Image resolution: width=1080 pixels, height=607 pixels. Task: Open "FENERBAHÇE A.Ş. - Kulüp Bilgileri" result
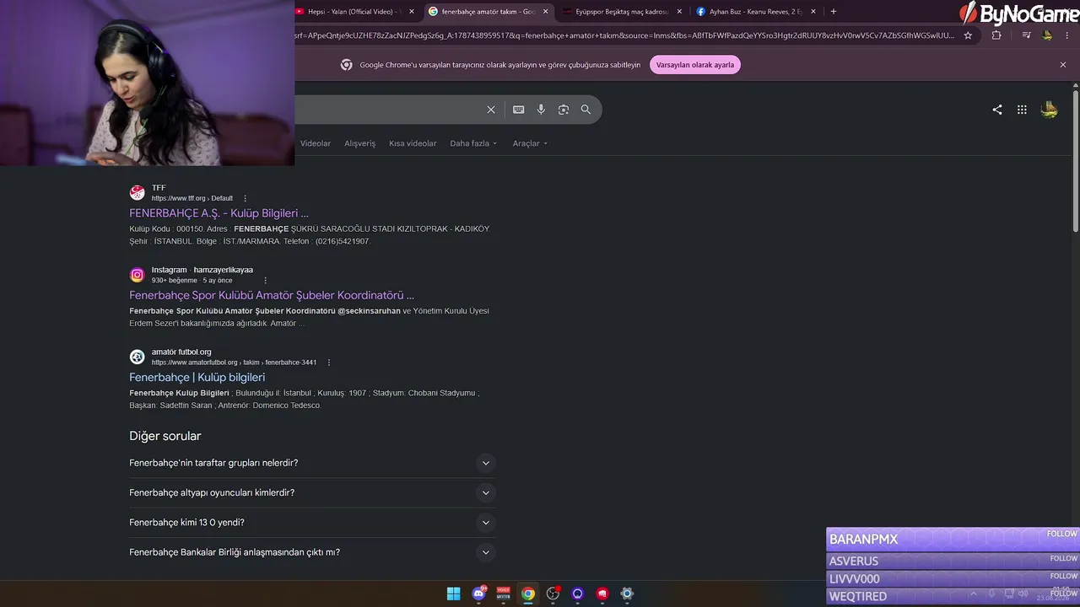pos(219,213)
